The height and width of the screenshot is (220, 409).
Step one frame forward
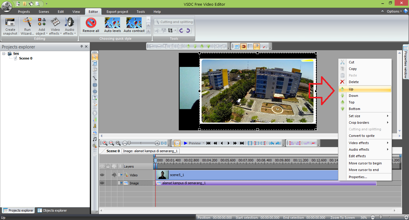[x=228, y=143]
